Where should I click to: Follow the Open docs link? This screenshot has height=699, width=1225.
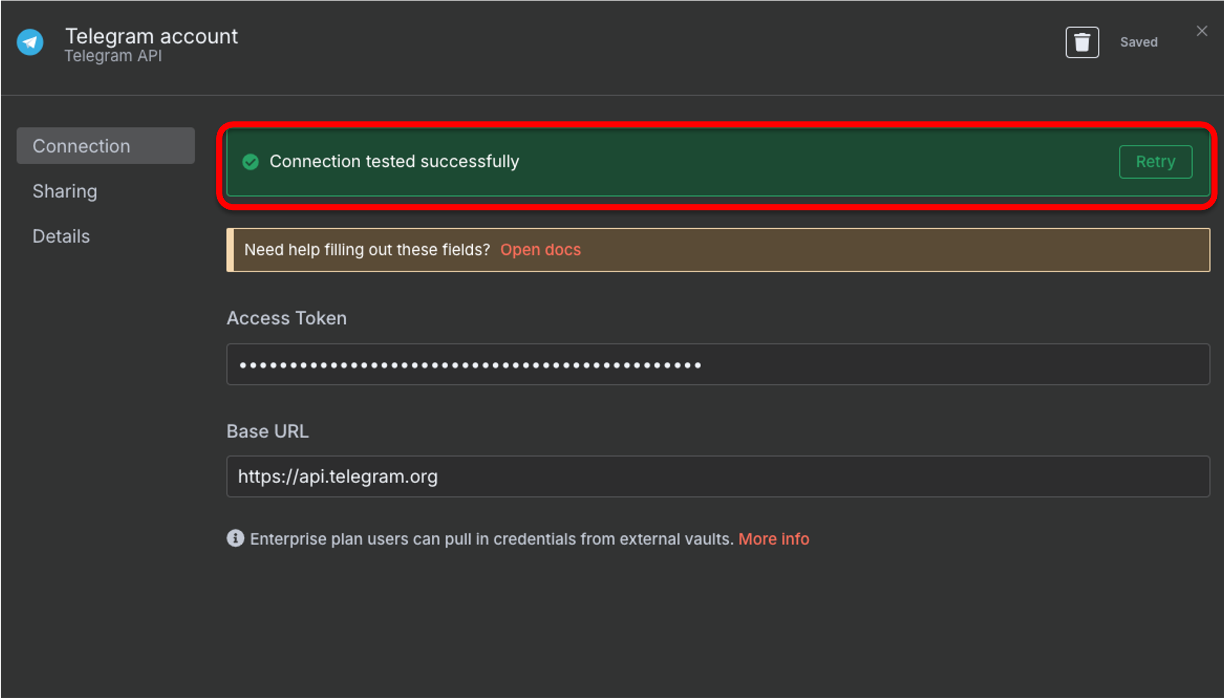click(540, 250)
